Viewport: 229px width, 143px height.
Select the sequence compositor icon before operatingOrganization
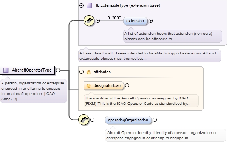tap(84, 120)
